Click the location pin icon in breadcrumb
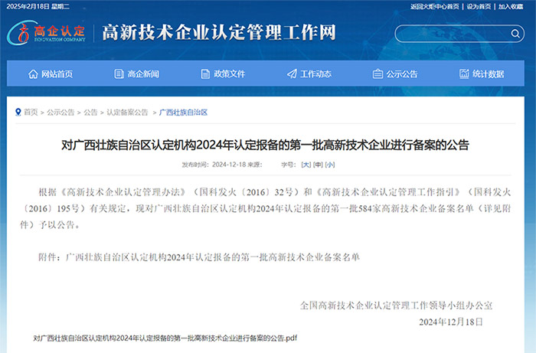536x353 pixels. tap(18, 112)
